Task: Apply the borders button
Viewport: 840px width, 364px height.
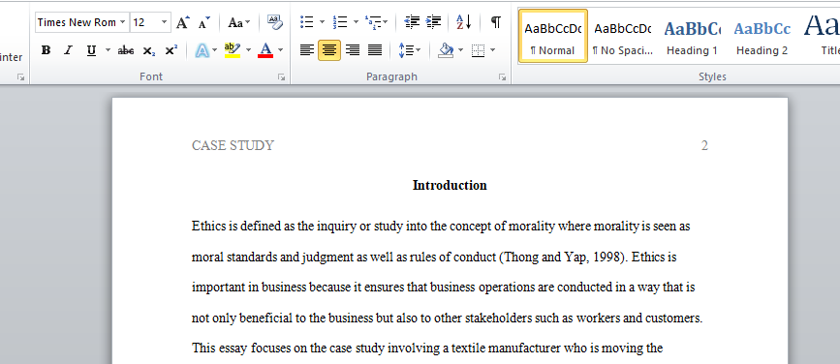Action: click(478, 50)
